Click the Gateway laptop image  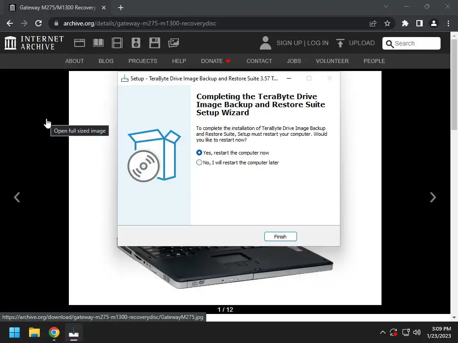coord(225,268)
